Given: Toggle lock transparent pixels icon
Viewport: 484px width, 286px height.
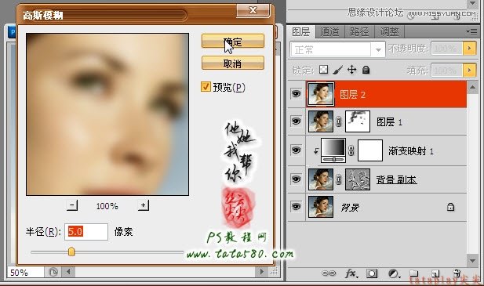Looking at the screenshot, I should click(324, 70).
